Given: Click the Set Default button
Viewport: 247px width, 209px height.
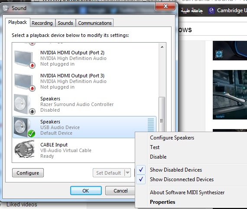Looking at the screenshot, I should click(x=109, y=173).
